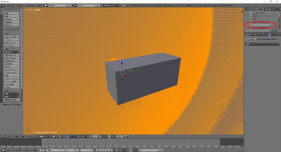Open the timeline Marker menu

click(18, 150)
